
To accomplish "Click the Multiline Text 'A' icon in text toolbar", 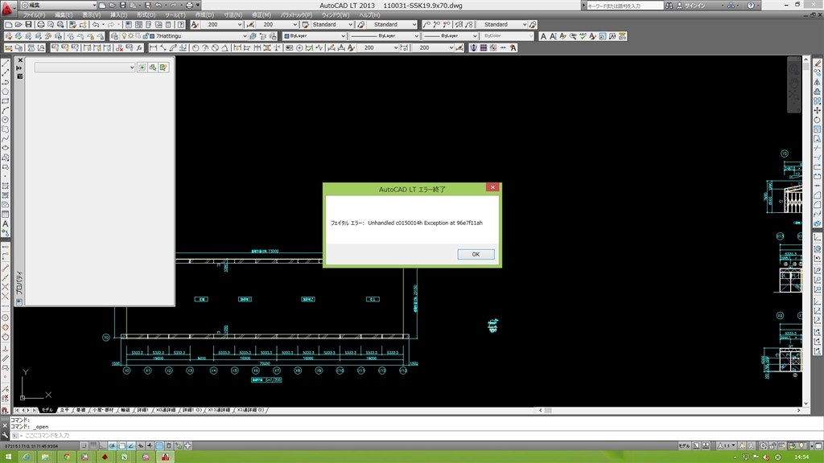I will pos(543,36).
